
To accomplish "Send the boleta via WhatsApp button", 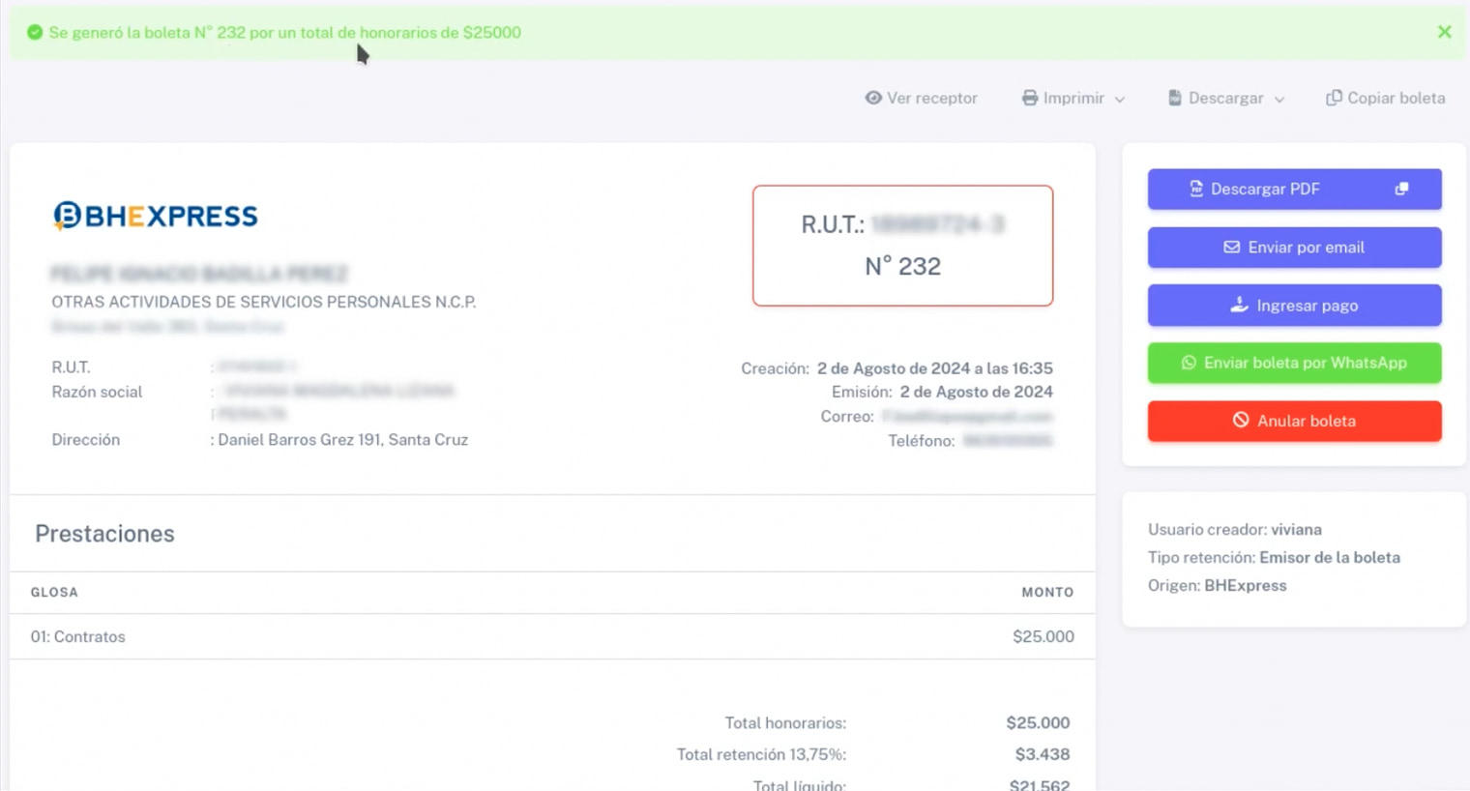I will [1294, 363].
